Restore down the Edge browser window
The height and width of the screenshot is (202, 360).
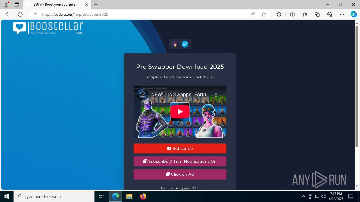(x=341, y=4)
